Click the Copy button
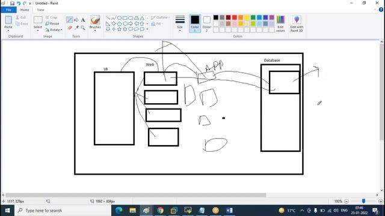This screenshot has height=216, width=385. coord(22,24)
